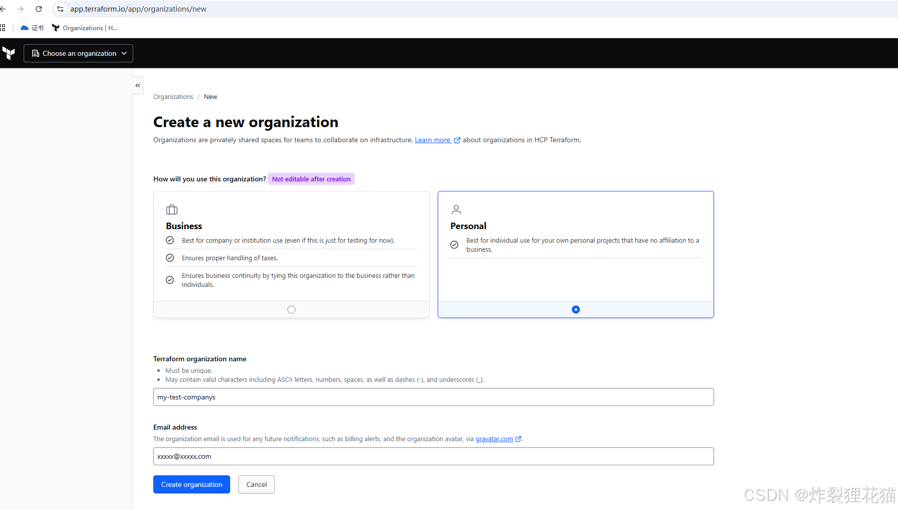898x510 pixels.
Task: Open the Learn more link
Action: pos(437,140)
